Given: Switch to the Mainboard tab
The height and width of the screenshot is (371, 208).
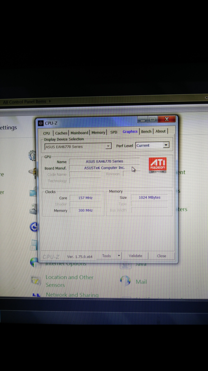Looking at the screenshot, I should click(79, 133).
